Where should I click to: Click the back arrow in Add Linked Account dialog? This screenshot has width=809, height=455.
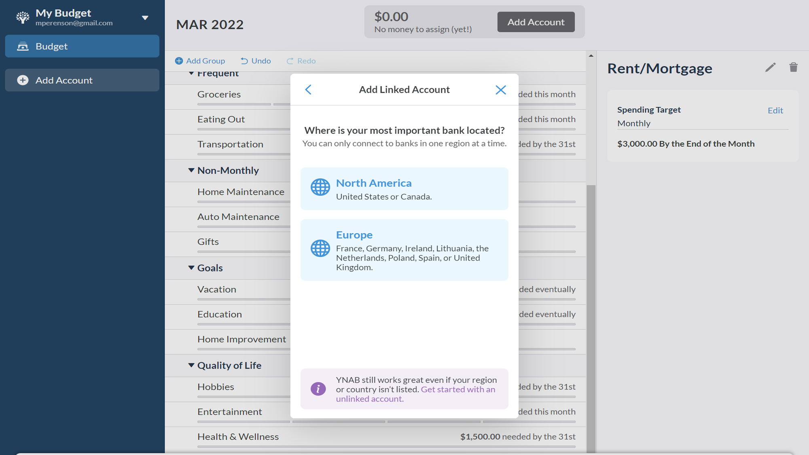[x=308, y=89]
